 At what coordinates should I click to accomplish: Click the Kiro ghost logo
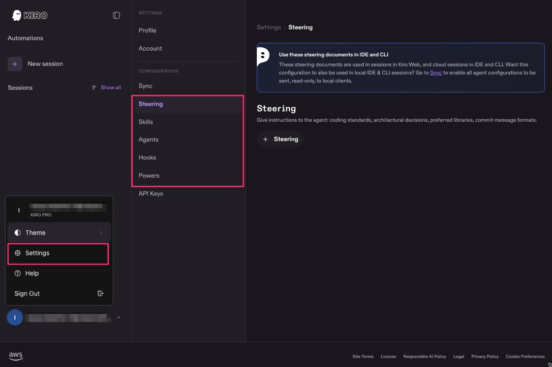coord(17,15)
